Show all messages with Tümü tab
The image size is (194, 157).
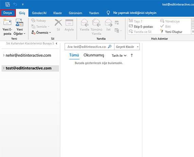[x=74, y=55]
